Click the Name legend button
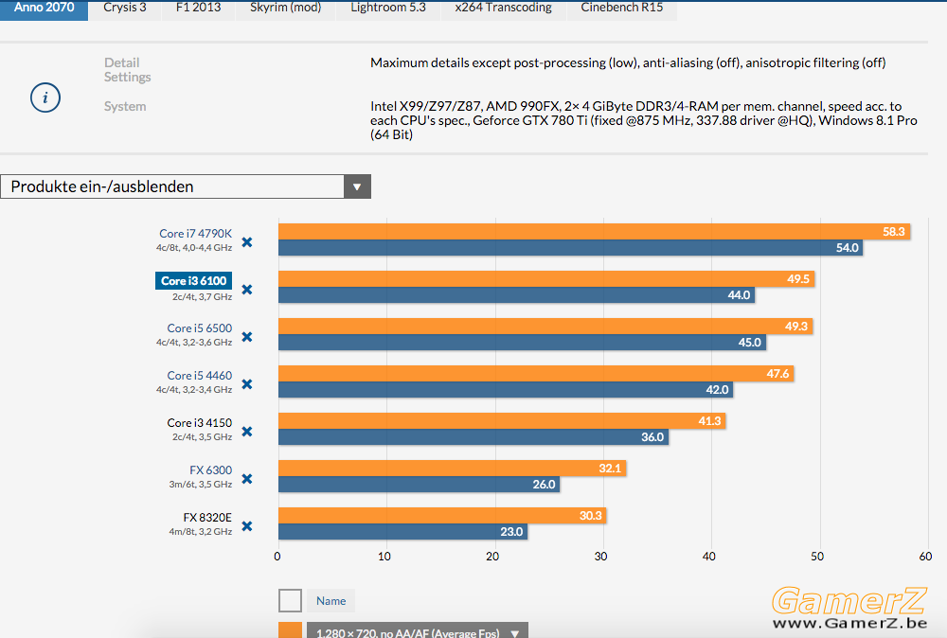 point(331,600)
